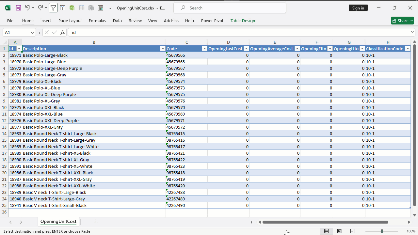Expand the Name Box dropdown
Screen dimensions: 418x235
(32, 32)
